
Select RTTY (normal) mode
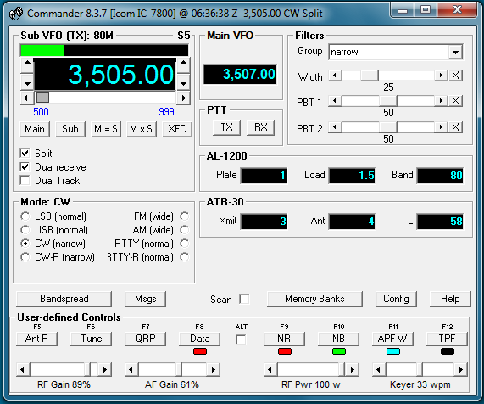coord(184,244)
